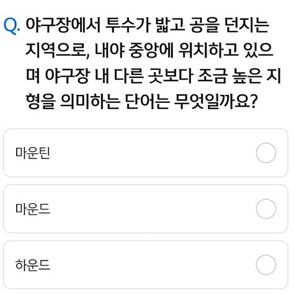Click the middle of the 하운드 answer card
This screenshot has width=294, height=294.
click(146, 265)
